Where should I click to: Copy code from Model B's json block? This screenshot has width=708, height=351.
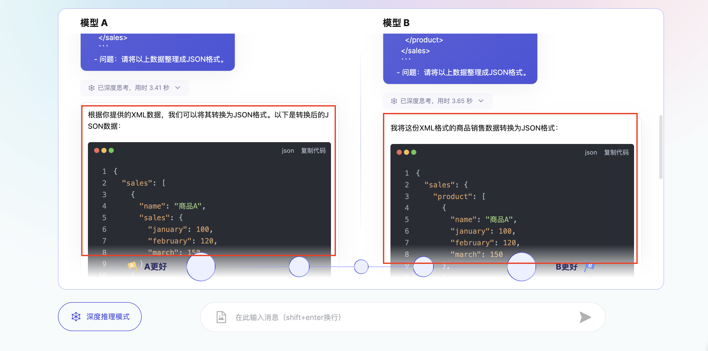(616, 152)
